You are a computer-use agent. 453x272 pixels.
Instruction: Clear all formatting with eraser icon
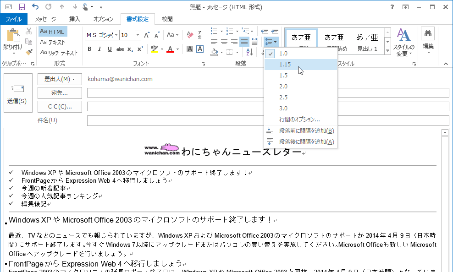[190, 35]
